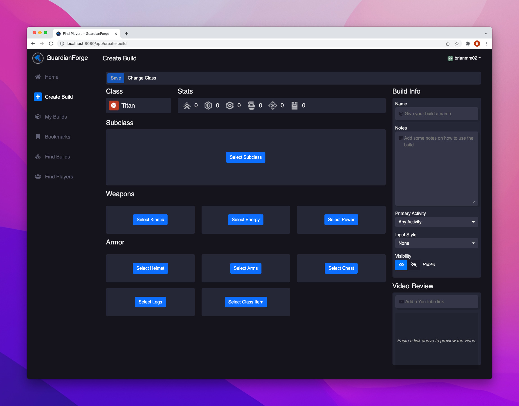This screenshot has height=406, width=519.
Task: Open the Chrome profile B avatar
Action: [477, 44]
